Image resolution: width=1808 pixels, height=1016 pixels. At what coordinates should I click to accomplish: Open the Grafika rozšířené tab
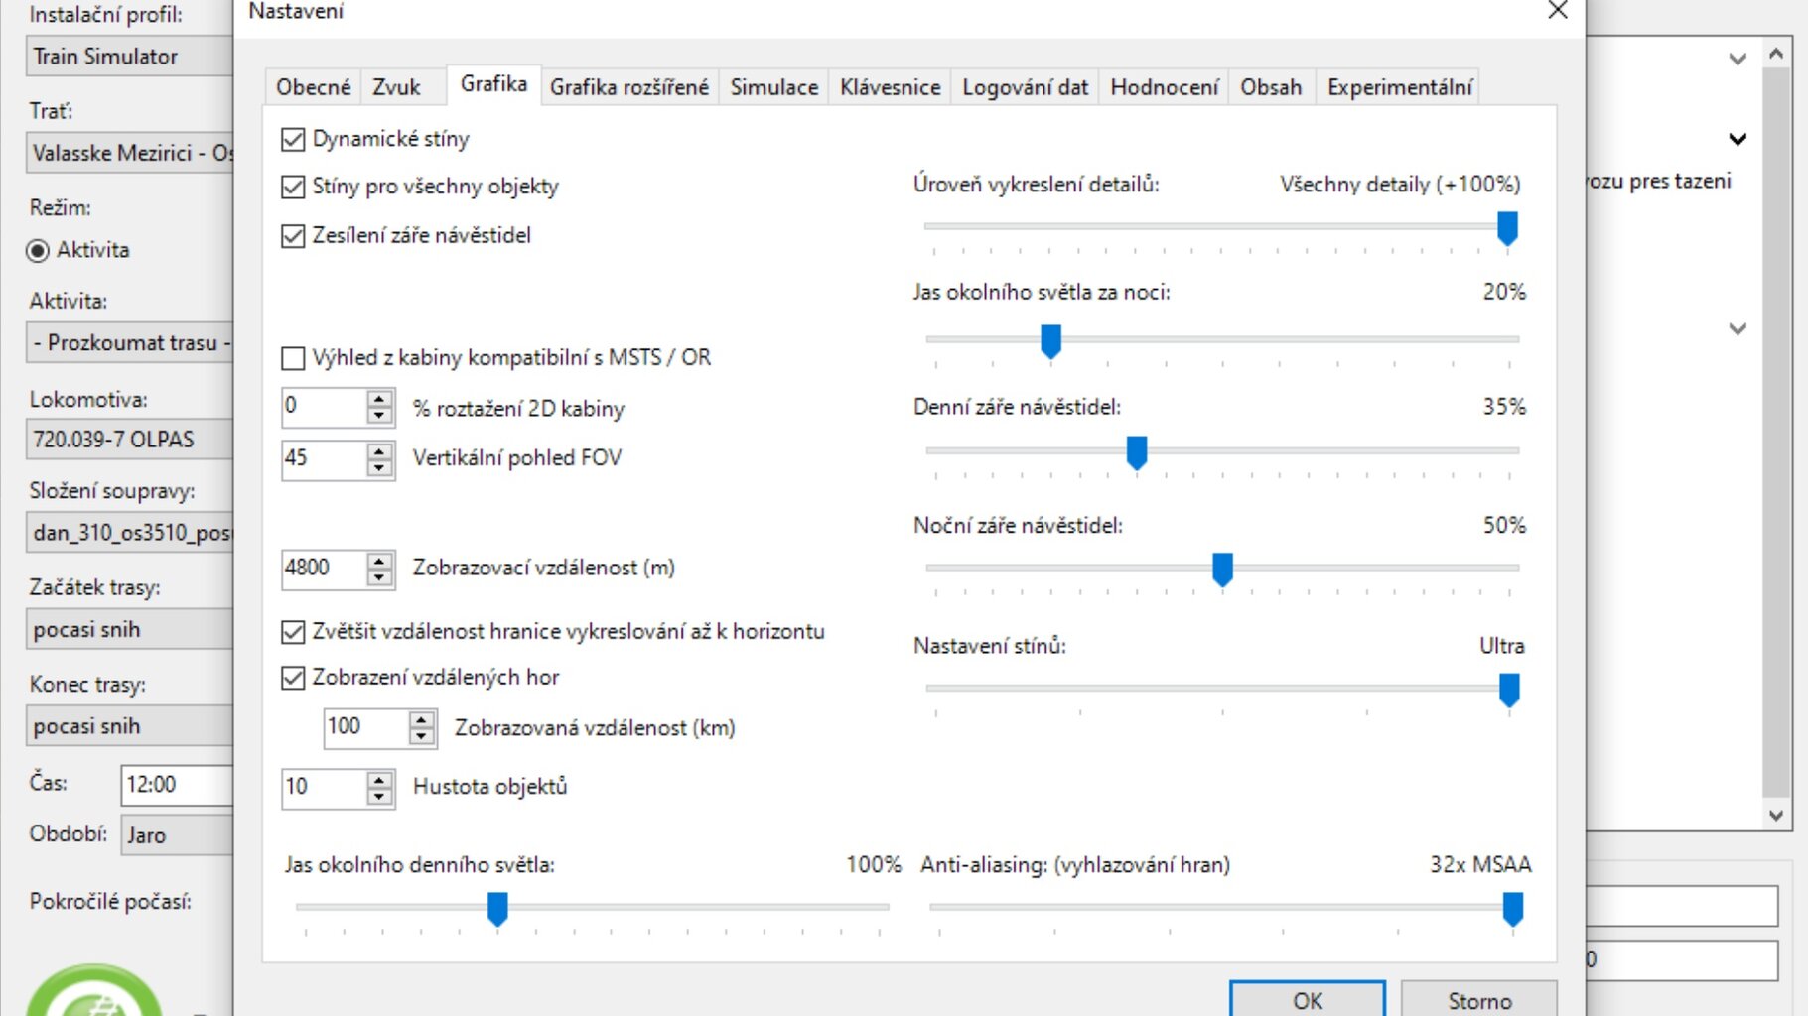click(x=629, y=87)
